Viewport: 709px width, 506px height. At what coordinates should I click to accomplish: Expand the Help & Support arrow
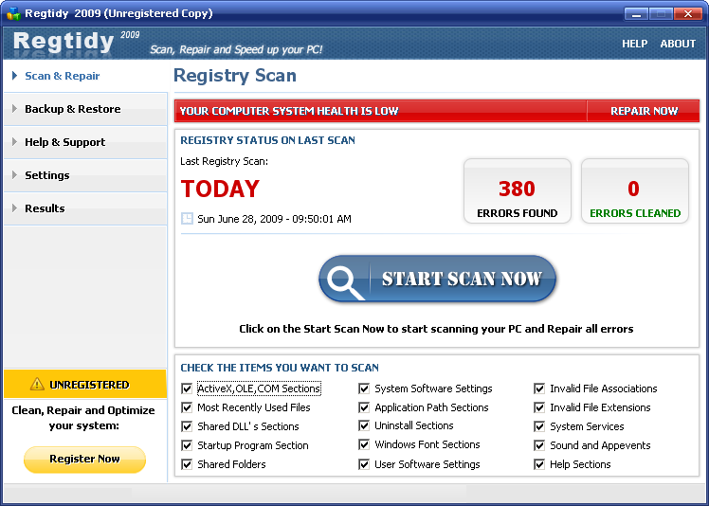tap(15, 142)
